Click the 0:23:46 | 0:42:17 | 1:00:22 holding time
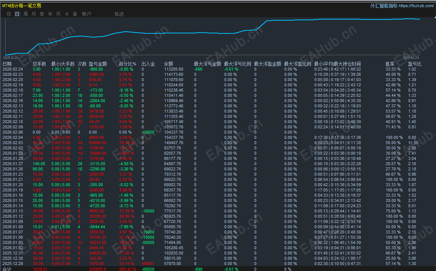Image resolution: width=436 pixels, height=271 pixels. pos(338,69)
